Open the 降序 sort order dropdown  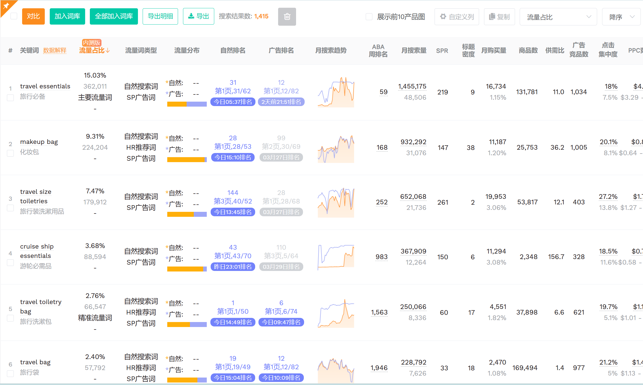pos(621,17)
